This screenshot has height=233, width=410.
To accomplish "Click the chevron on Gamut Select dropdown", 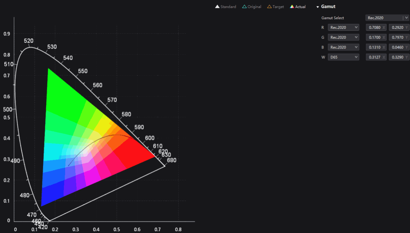I will [x=406, y=18].
